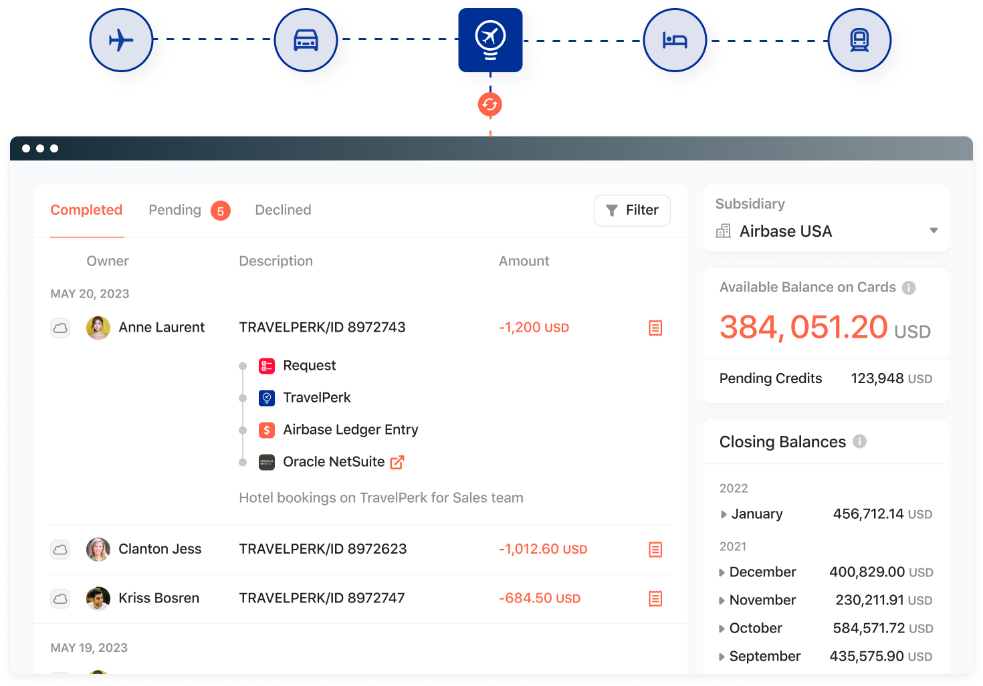Click the -1,012.60 USD amount
The height and width of the screenshot is (686, 983).
point(543,549)
